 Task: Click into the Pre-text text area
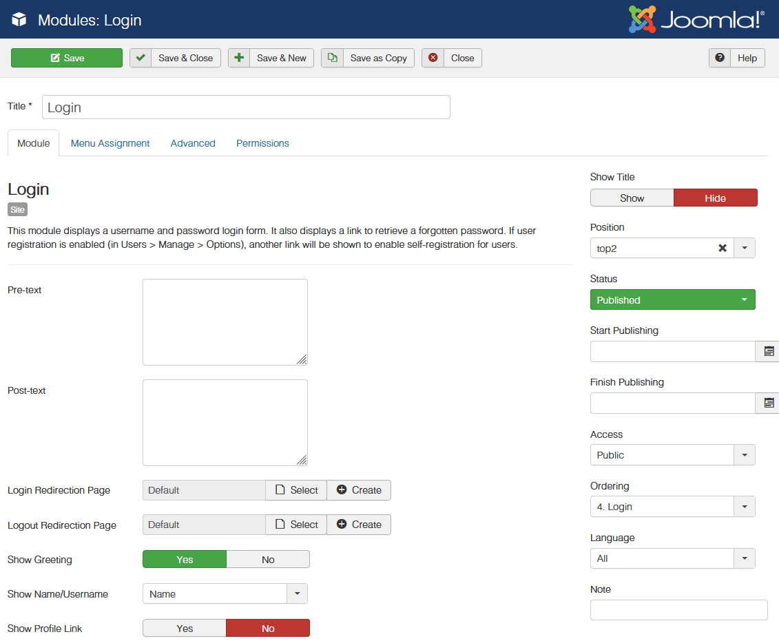[225, 322]
